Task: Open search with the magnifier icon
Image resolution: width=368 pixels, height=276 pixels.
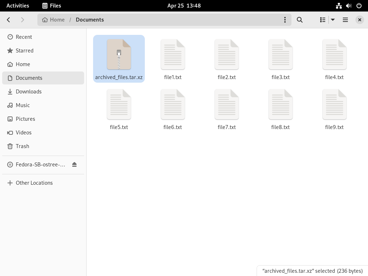Action: (299, 20)
